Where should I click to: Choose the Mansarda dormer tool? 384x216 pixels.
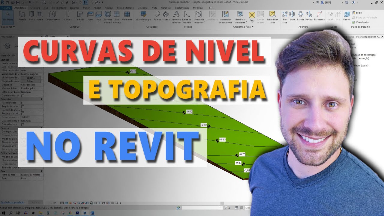319,16
